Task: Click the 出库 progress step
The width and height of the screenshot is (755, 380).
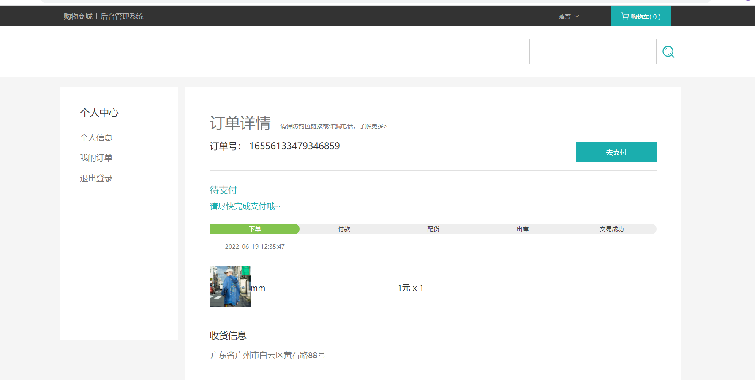Action: pos(523,229)
